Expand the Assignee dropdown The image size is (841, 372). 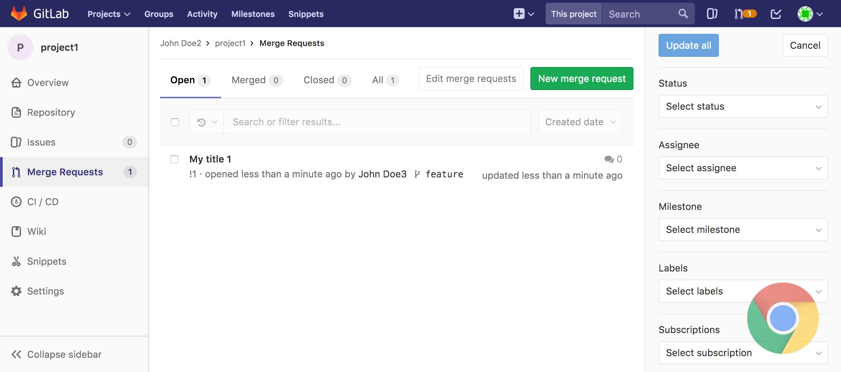click(742, 168)
